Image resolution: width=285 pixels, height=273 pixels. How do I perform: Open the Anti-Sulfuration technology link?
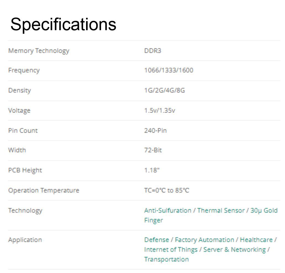point(167,210)
